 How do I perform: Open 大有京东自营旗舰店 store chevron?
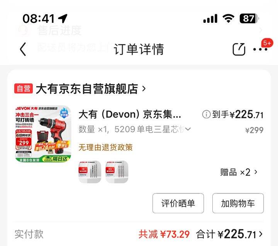point(144,89)
